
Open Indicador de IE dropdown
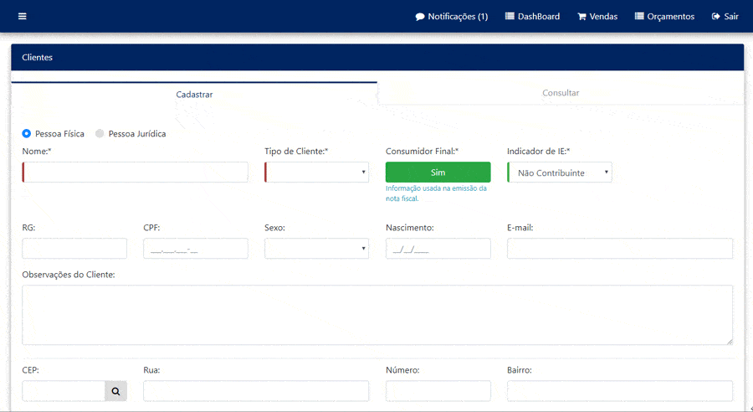click(559, 173)
